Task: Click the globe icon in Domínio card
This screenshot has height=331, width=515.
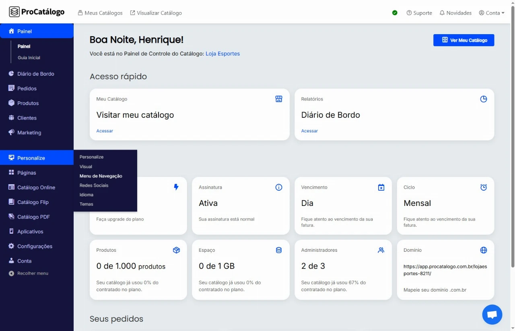Action: (x=483, y=250)
